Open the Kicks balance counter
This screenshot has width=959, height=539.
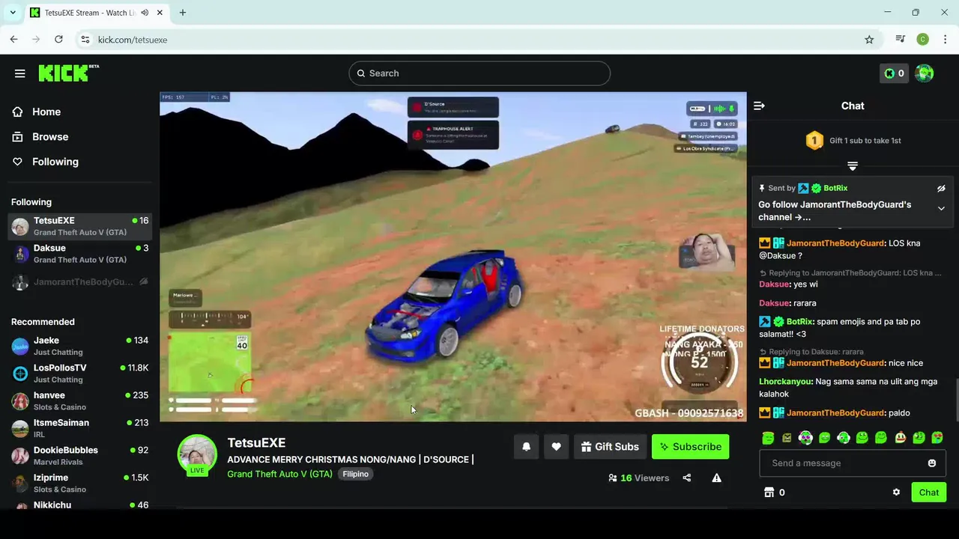[894, 73]
